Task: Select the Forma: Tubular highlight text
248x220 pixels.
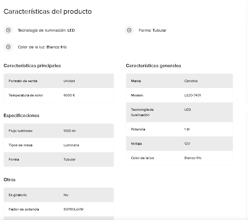Action: coord(153,30)
